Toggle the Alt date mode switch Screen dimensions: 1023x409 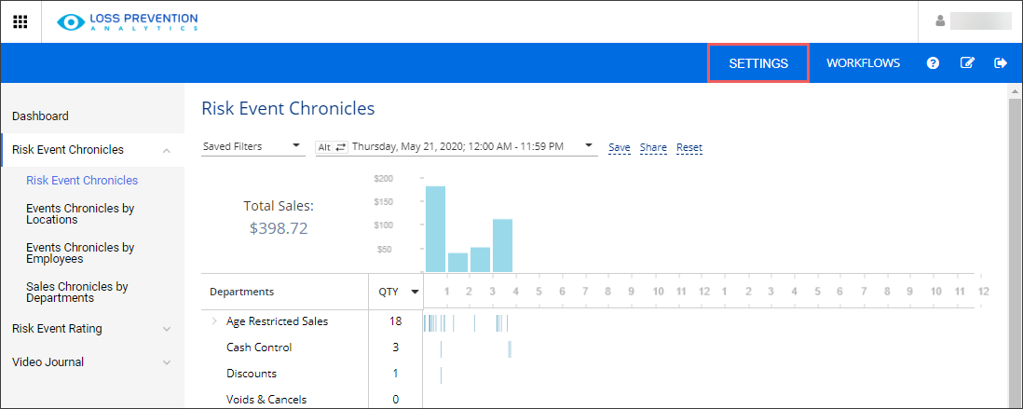(x=332, y=147)
